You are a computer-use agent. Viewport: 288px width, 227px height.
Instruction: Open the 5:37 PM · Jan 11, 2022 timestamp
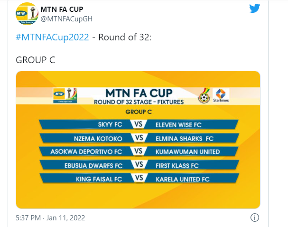tap(50, 218)
